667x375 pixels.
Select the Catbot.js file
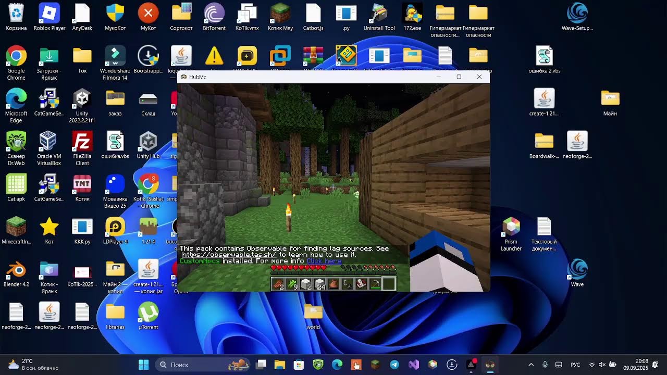pos(313,17)
